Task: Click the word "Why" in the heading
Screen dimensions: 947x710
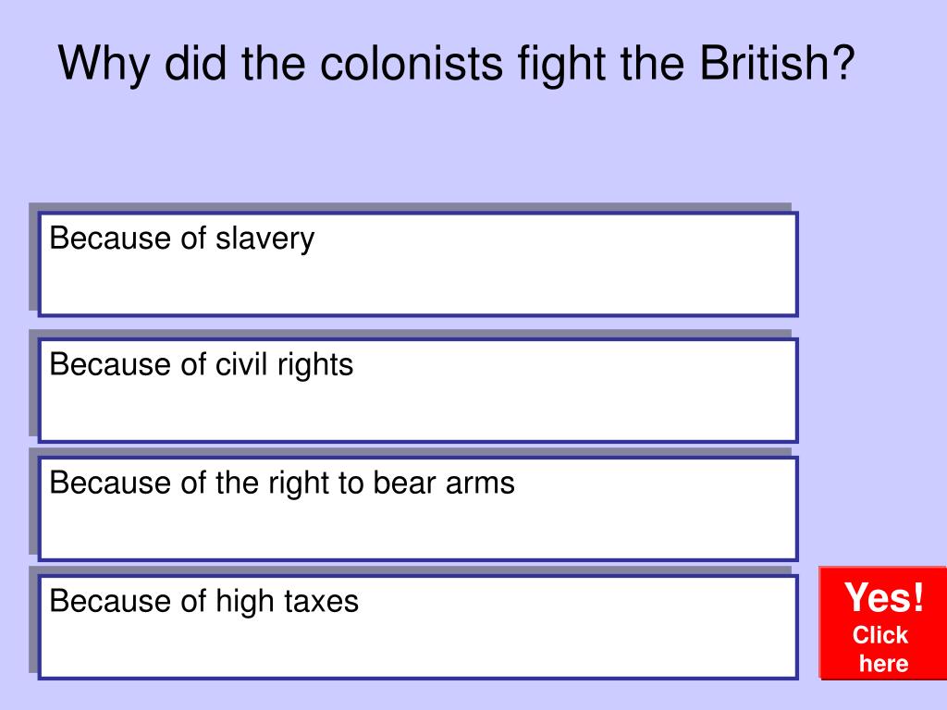Action: coord(104,64)
